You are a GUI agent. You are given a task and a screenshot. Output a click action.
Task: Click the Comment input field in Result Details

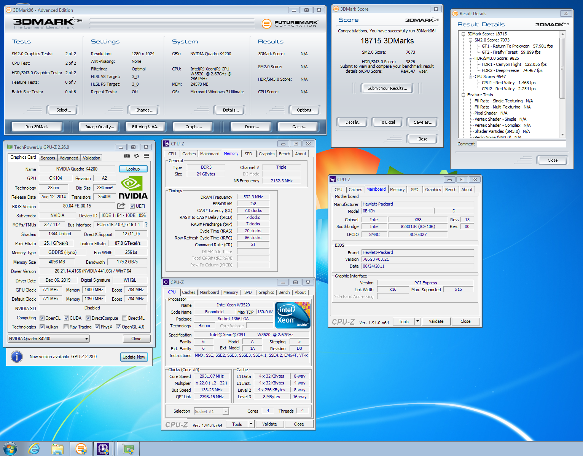coord(521,144)
